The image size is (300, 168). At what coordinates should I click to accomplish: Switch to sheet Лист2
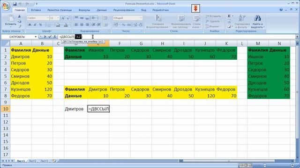click(32, 161)
